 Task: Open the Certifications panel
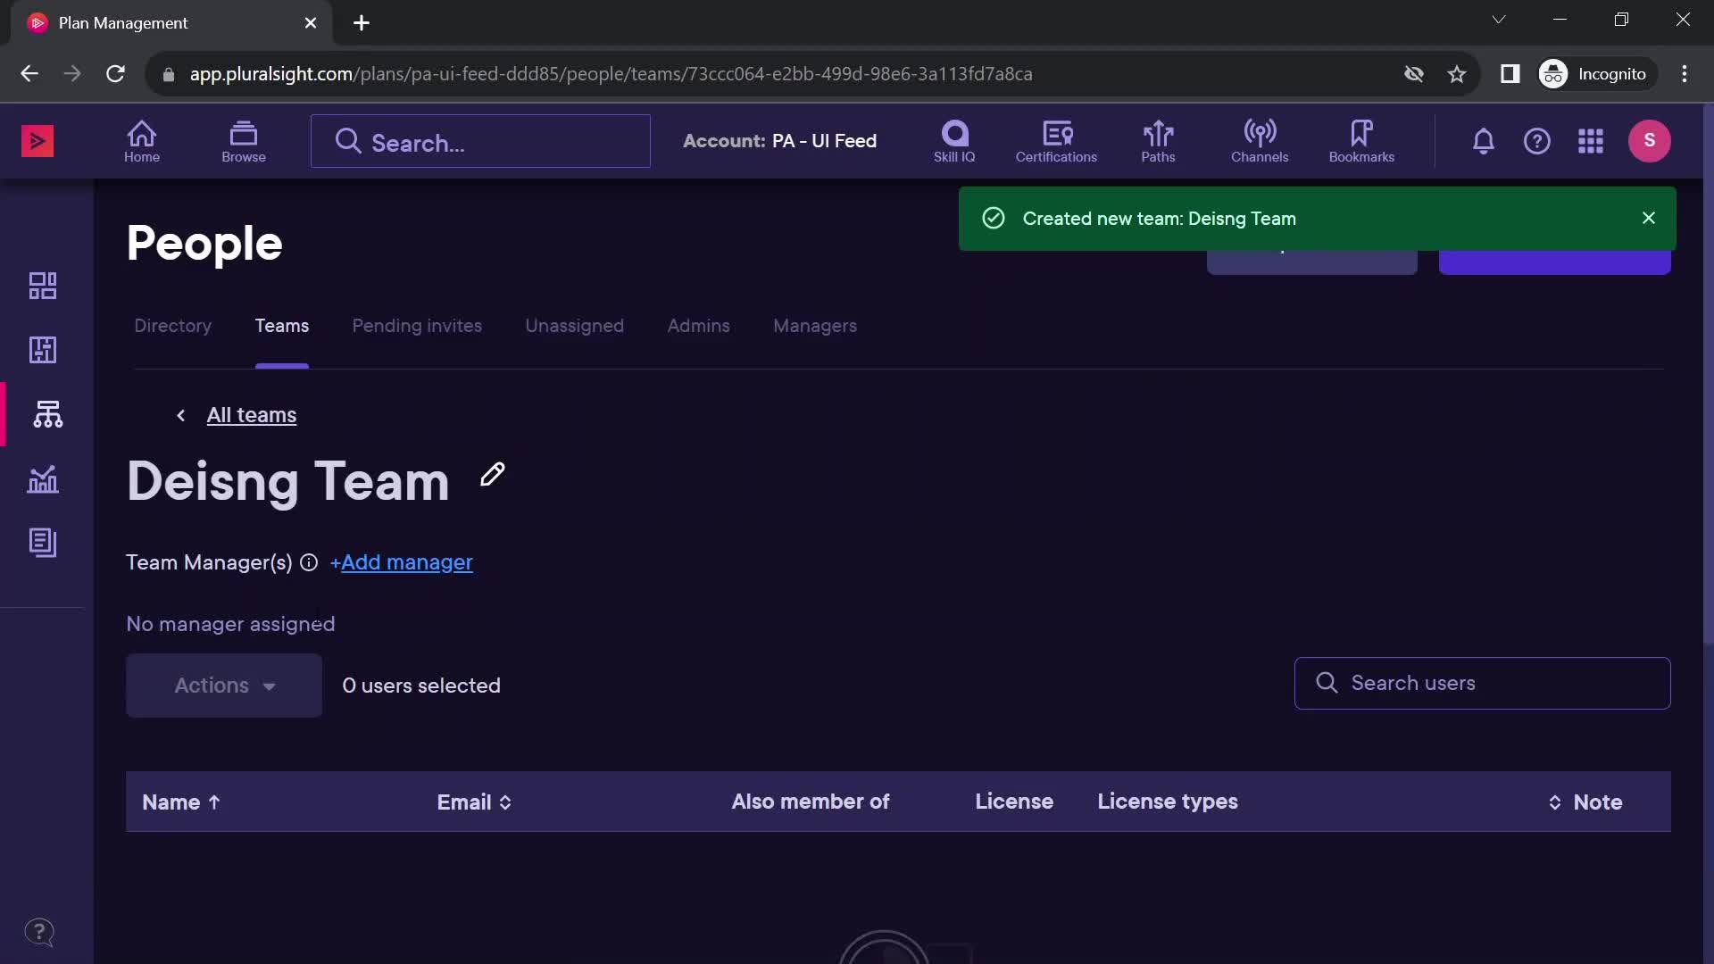(x=1056, y=140)
